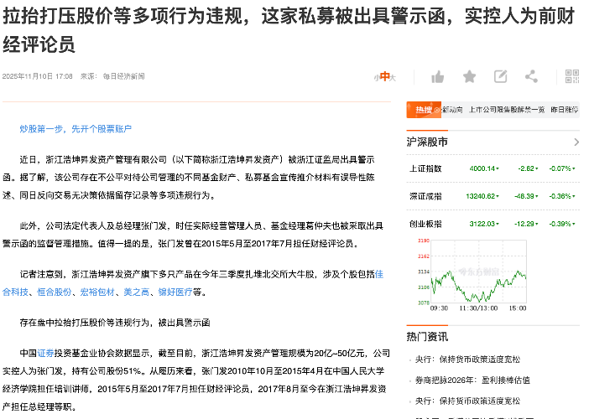Select large font size 大

click(x=393, y=78)
